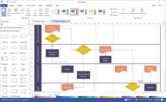This screenshot has width=166, height=102.
Task: Select the Database shape in the library
Action: [x=5, y=82]
